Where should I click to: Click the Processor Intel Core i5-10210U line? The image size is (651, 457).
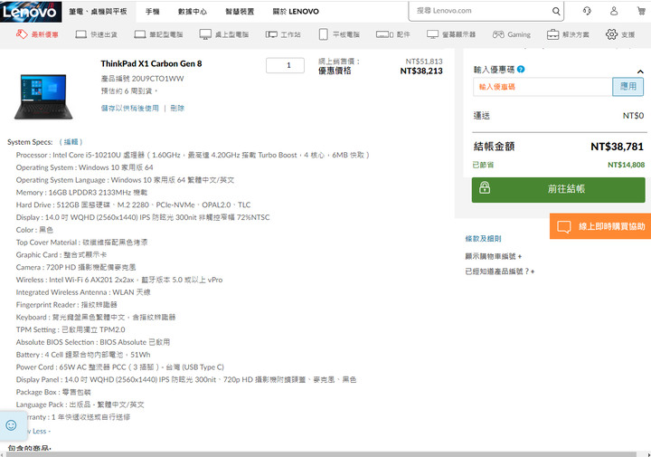tap(193, 155)
